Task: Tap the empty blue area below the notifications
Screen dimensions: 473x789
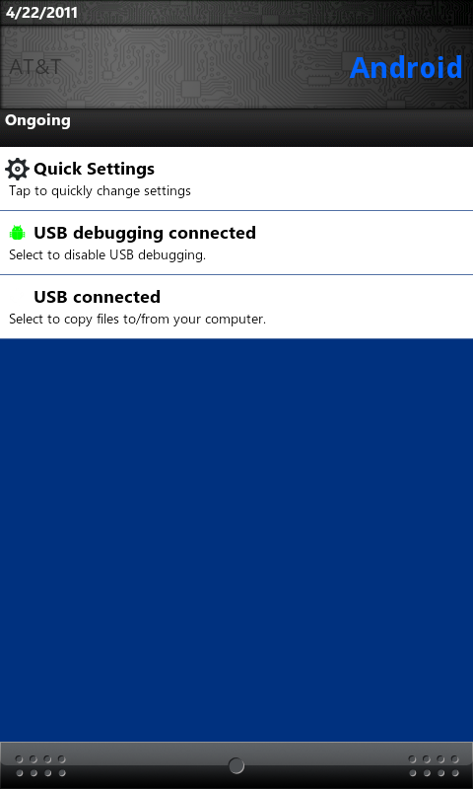Action: (x=236, y=539)
